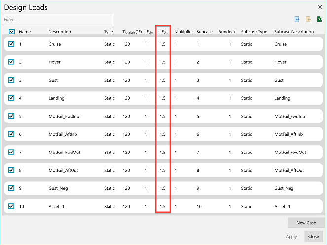Click the Multiplier value 1 in the Hover row
The width and height of the screenshot is (327, 245).
(176, 62)
